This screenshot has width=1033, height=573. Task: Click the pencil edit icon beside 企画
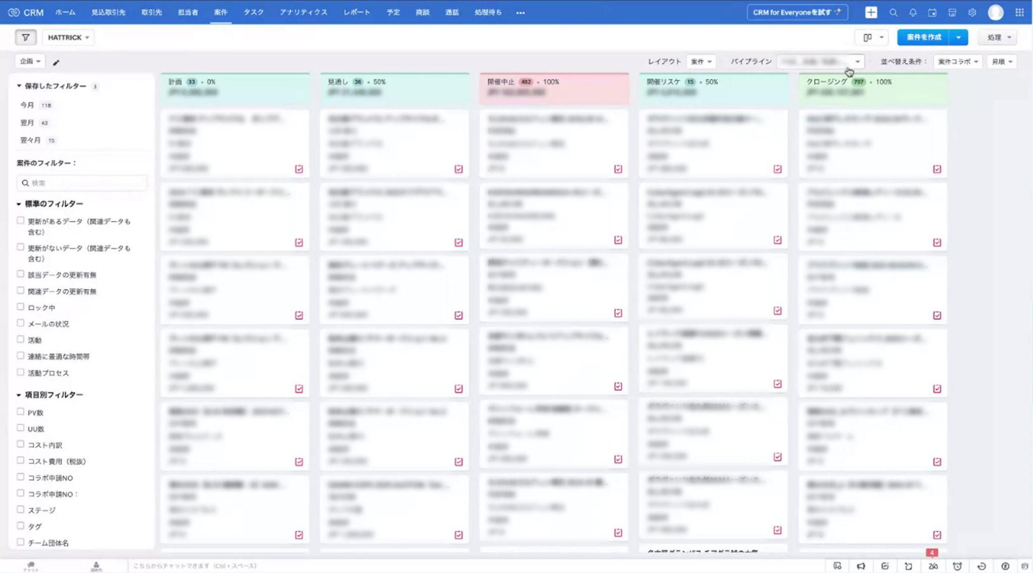click(x=56, y=63)
